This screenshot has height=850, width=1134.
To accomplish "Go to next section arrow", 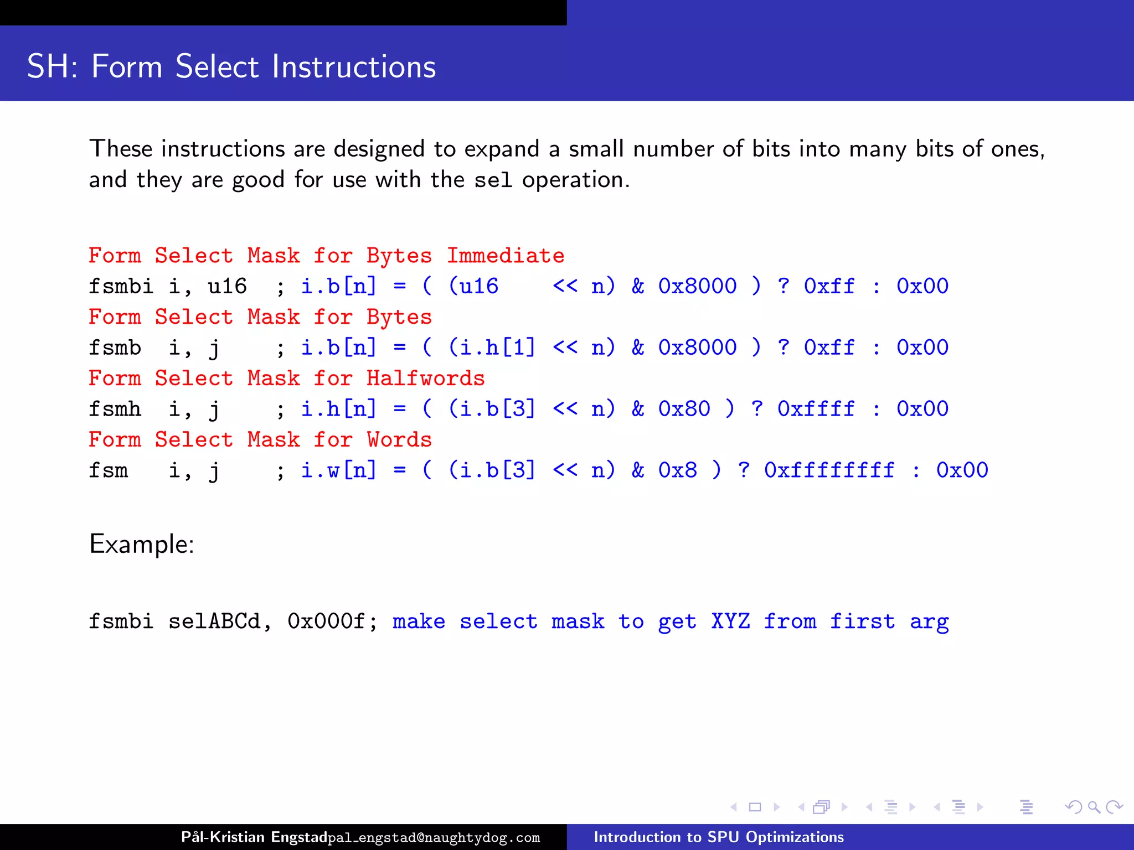I will pos(980,807).
